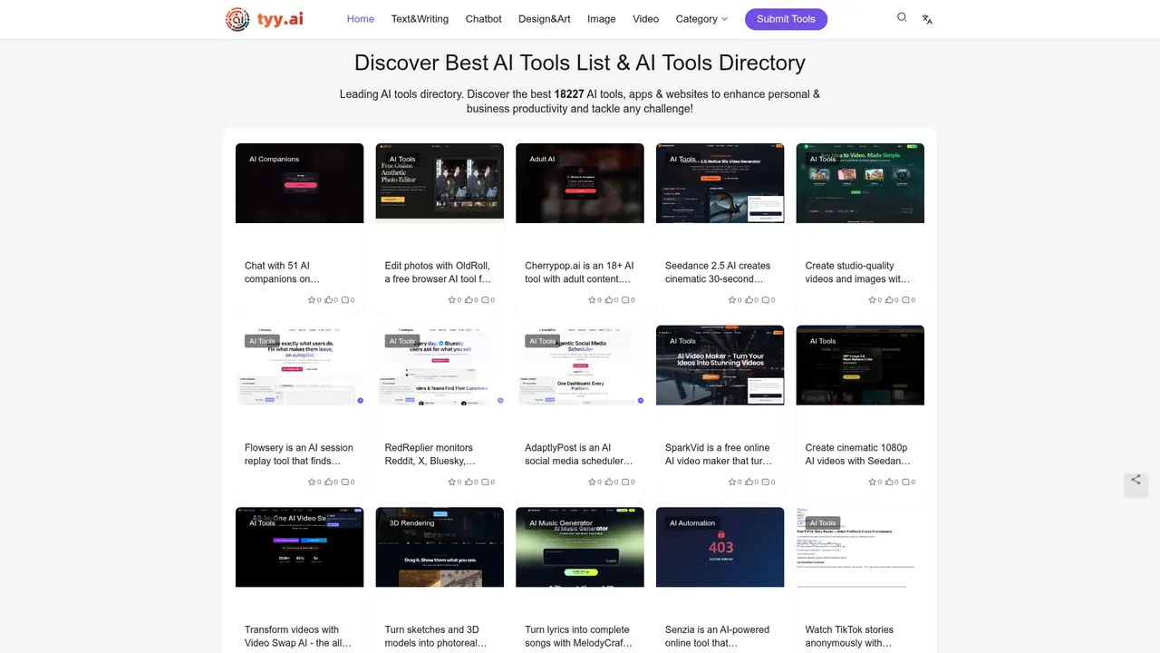Screen dimensions: 1160x653
Task: Click the tyy.ai logo icon
Action: (x=237, y=19)
